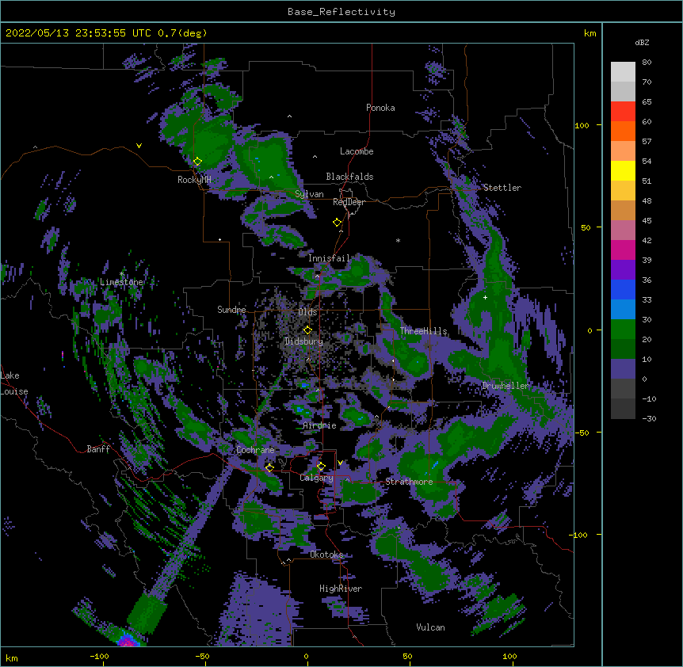
Task: Click the yellow diamond marker below Olds
Action: (307, 330)
